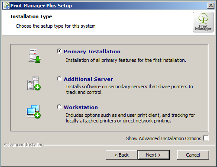Screen dimensions: 217x167
Task: Click the Print Manager tree logo
Action: pos(203,22)
